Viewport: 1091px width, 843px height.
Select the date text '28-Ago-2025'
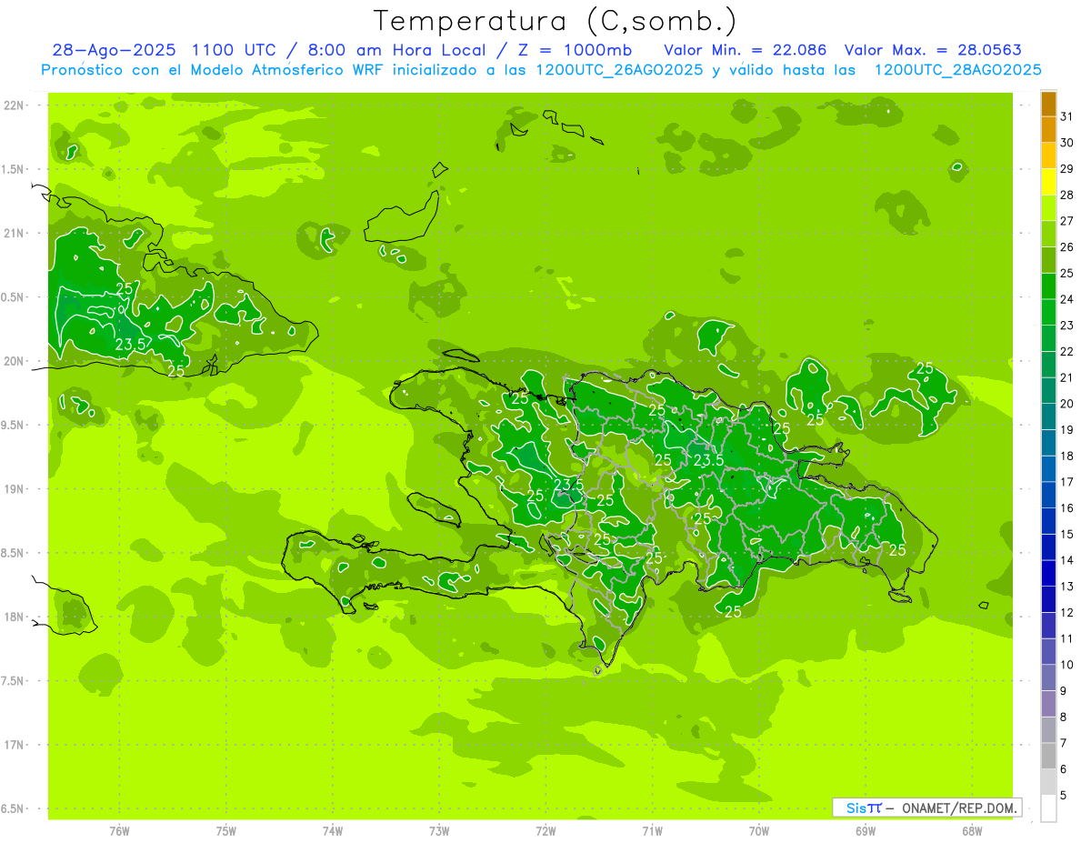(x=114, y=50)
